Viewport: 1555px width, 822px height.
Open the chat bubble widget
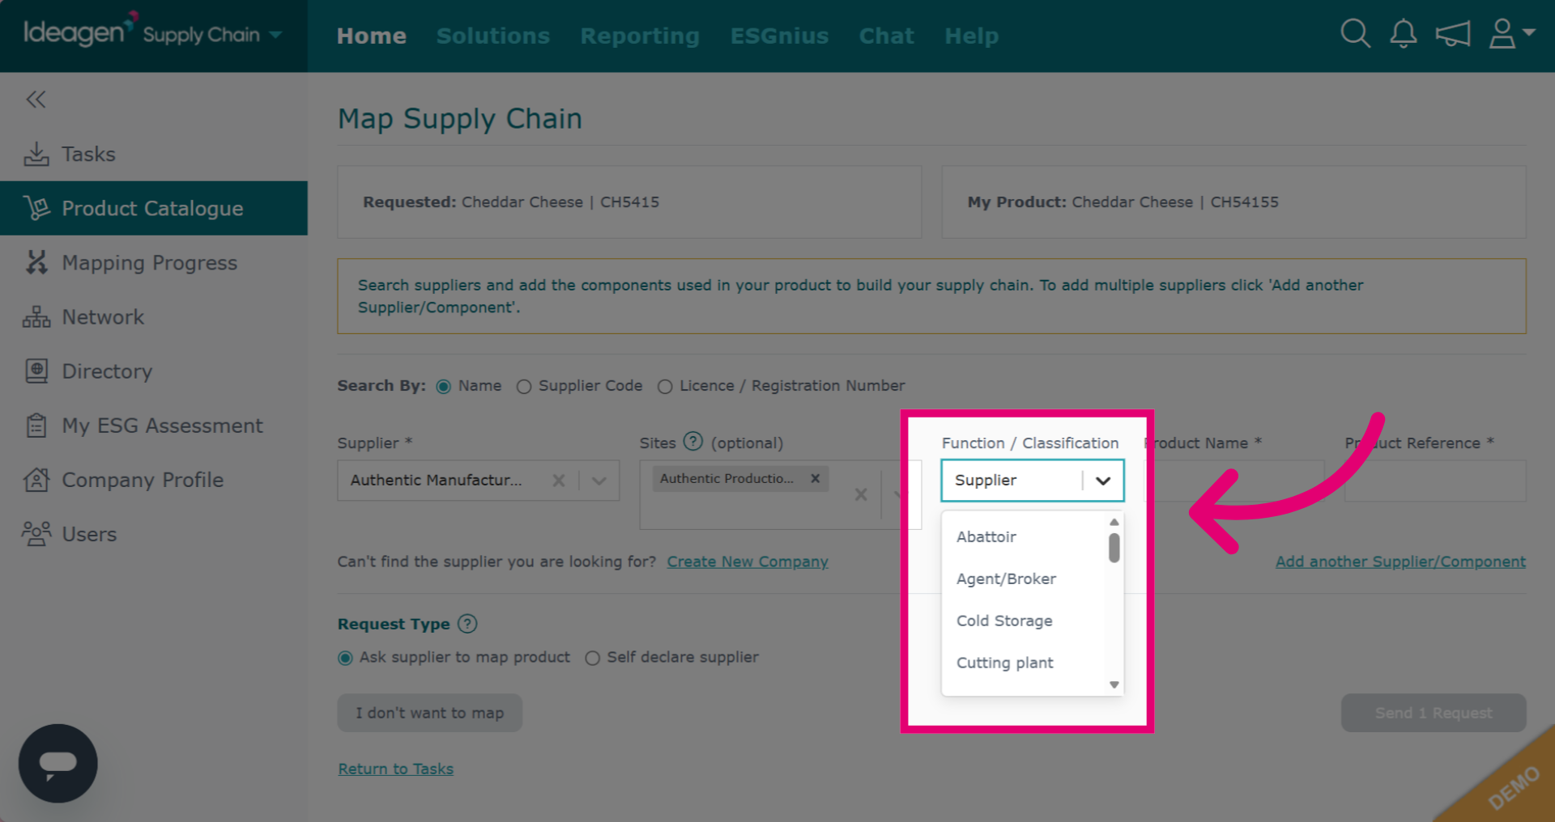coord(58,763)
